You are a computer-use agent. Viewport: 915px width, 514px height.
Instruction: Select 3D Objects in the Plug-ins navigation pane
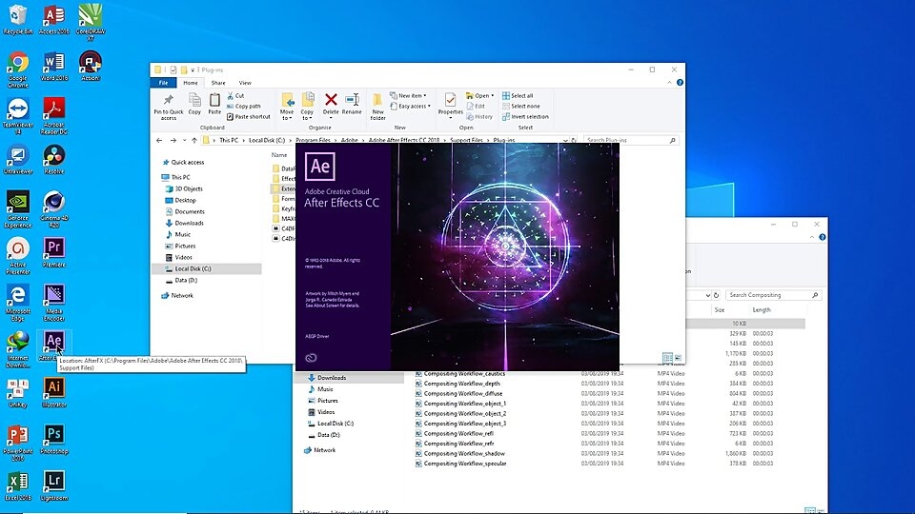184,188
